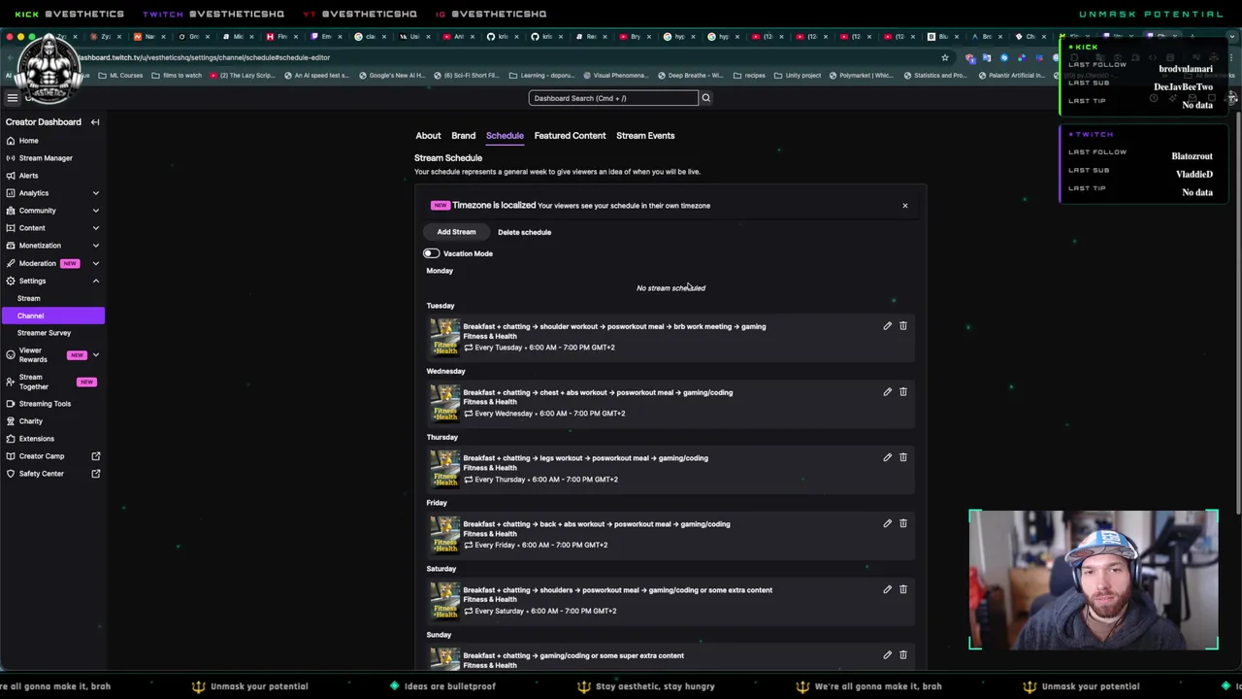Delete the Sunday stream with trash icon
Image resolution: width=1242 pixels, height=699 pixels.
(x=902, y=655)
